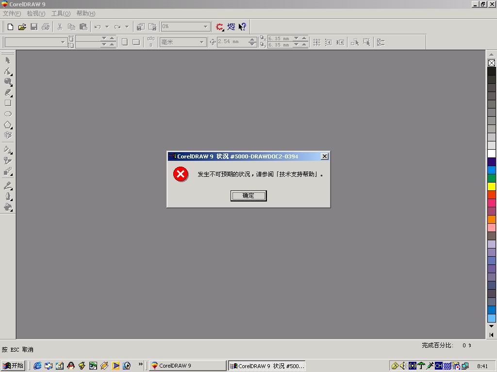Image resolution: width=497 pixels, height=372 pixels.
Task: Toggle the Snap to Guidelines icon
Action: point(329,43)
